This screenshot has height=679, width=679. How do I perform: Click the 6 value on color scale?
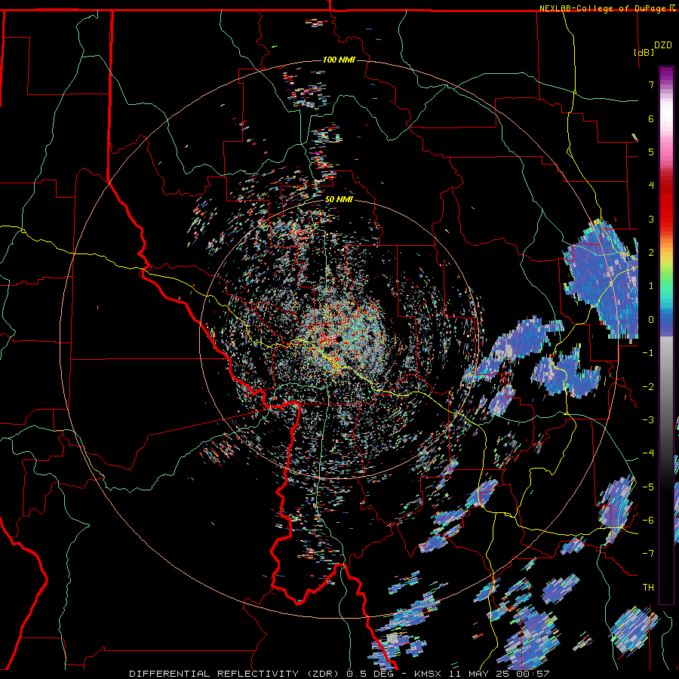point(651,118)
